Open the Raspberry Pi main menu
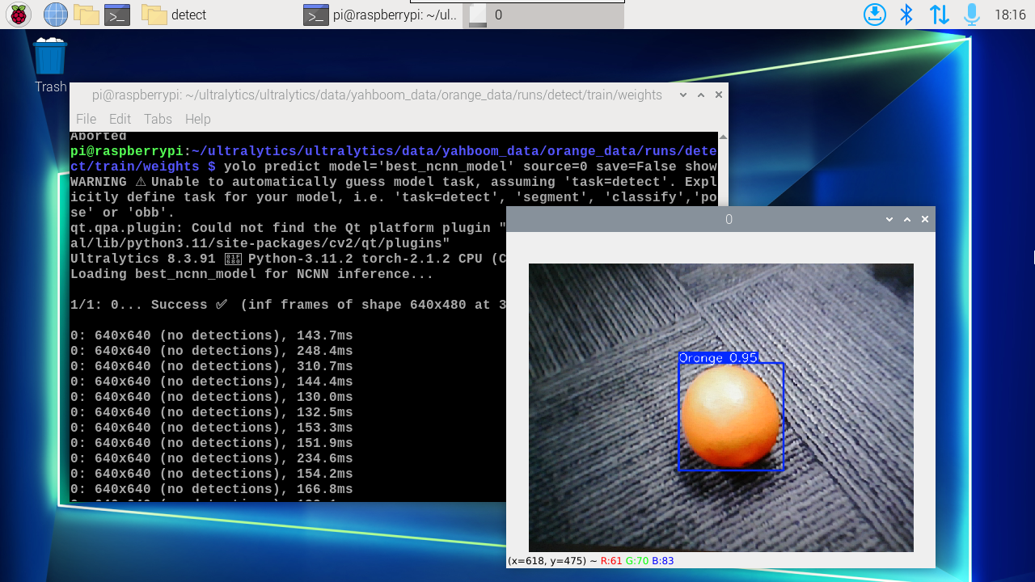 click(18, 15)
